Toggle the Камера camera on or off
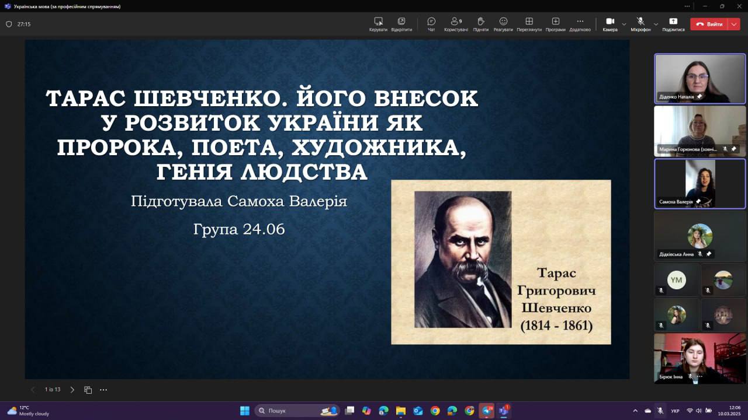 (x=610, y=23)
